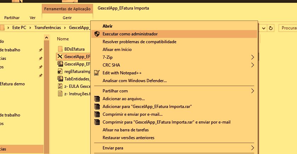
Task: Switch to the Gerir ribbon tab
Action: coord(67,17)
